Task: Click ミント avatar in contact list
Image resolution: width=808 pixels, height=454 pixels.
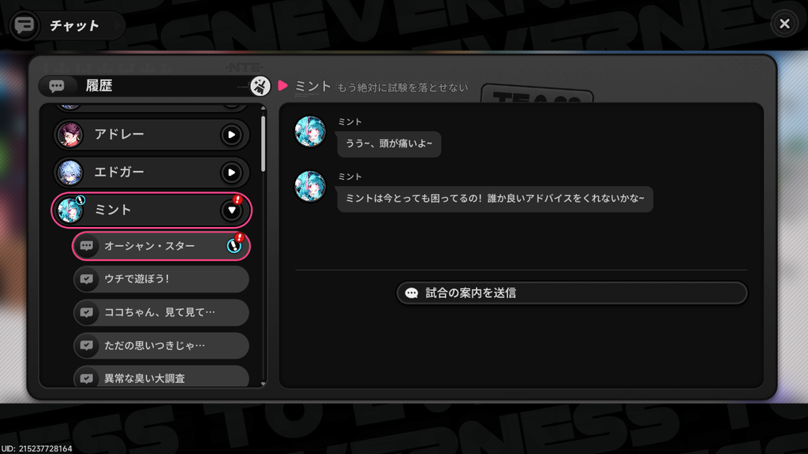Action: 70,210
